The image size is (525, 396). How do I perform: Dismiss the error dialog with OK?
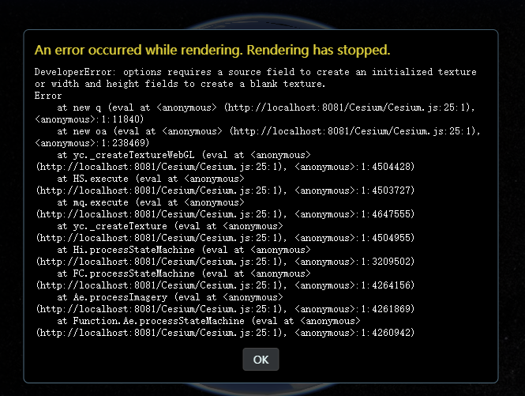(261, 360)
